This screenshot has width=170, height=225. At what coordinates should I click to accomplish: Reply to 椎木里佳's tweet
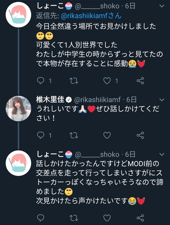click(40, 135)
